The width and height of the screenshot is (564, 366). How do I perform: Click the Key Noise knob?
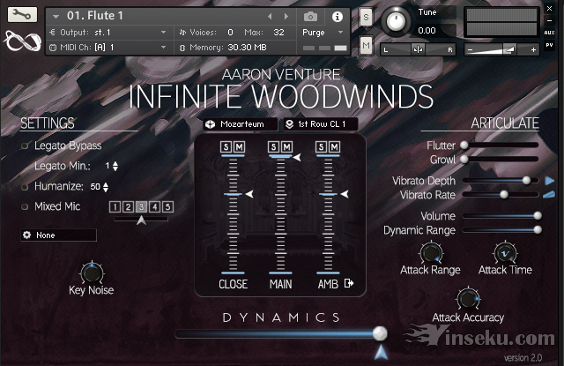[x=91, y=272]
